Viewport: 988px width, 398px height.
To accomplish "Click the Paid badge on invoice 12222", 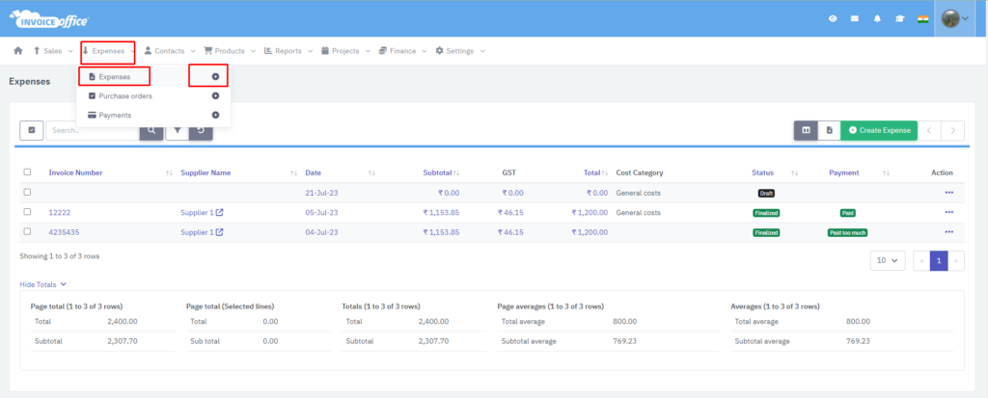I will (x=847, y=213).
